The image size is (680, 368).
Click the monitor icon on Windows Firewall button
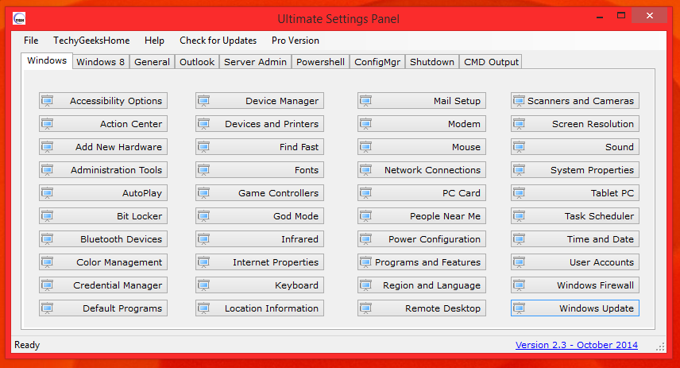click(519, 285)
